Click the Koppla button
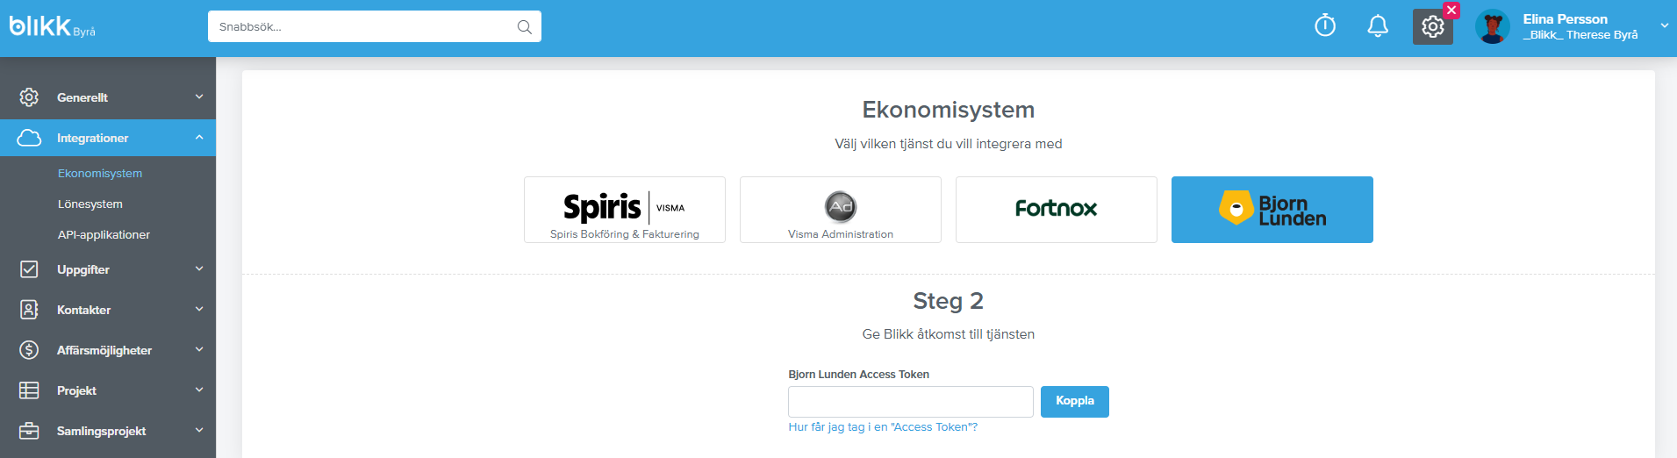The image size is (1677, 458). point(1075,402)
